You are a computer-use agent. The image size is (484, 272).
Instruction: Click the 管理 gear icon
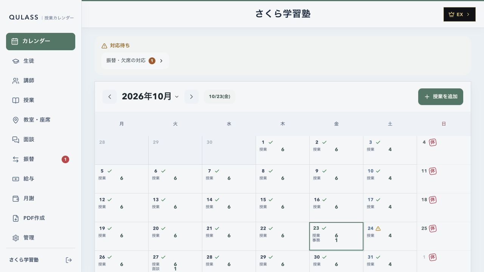click(x=16, y=238)
